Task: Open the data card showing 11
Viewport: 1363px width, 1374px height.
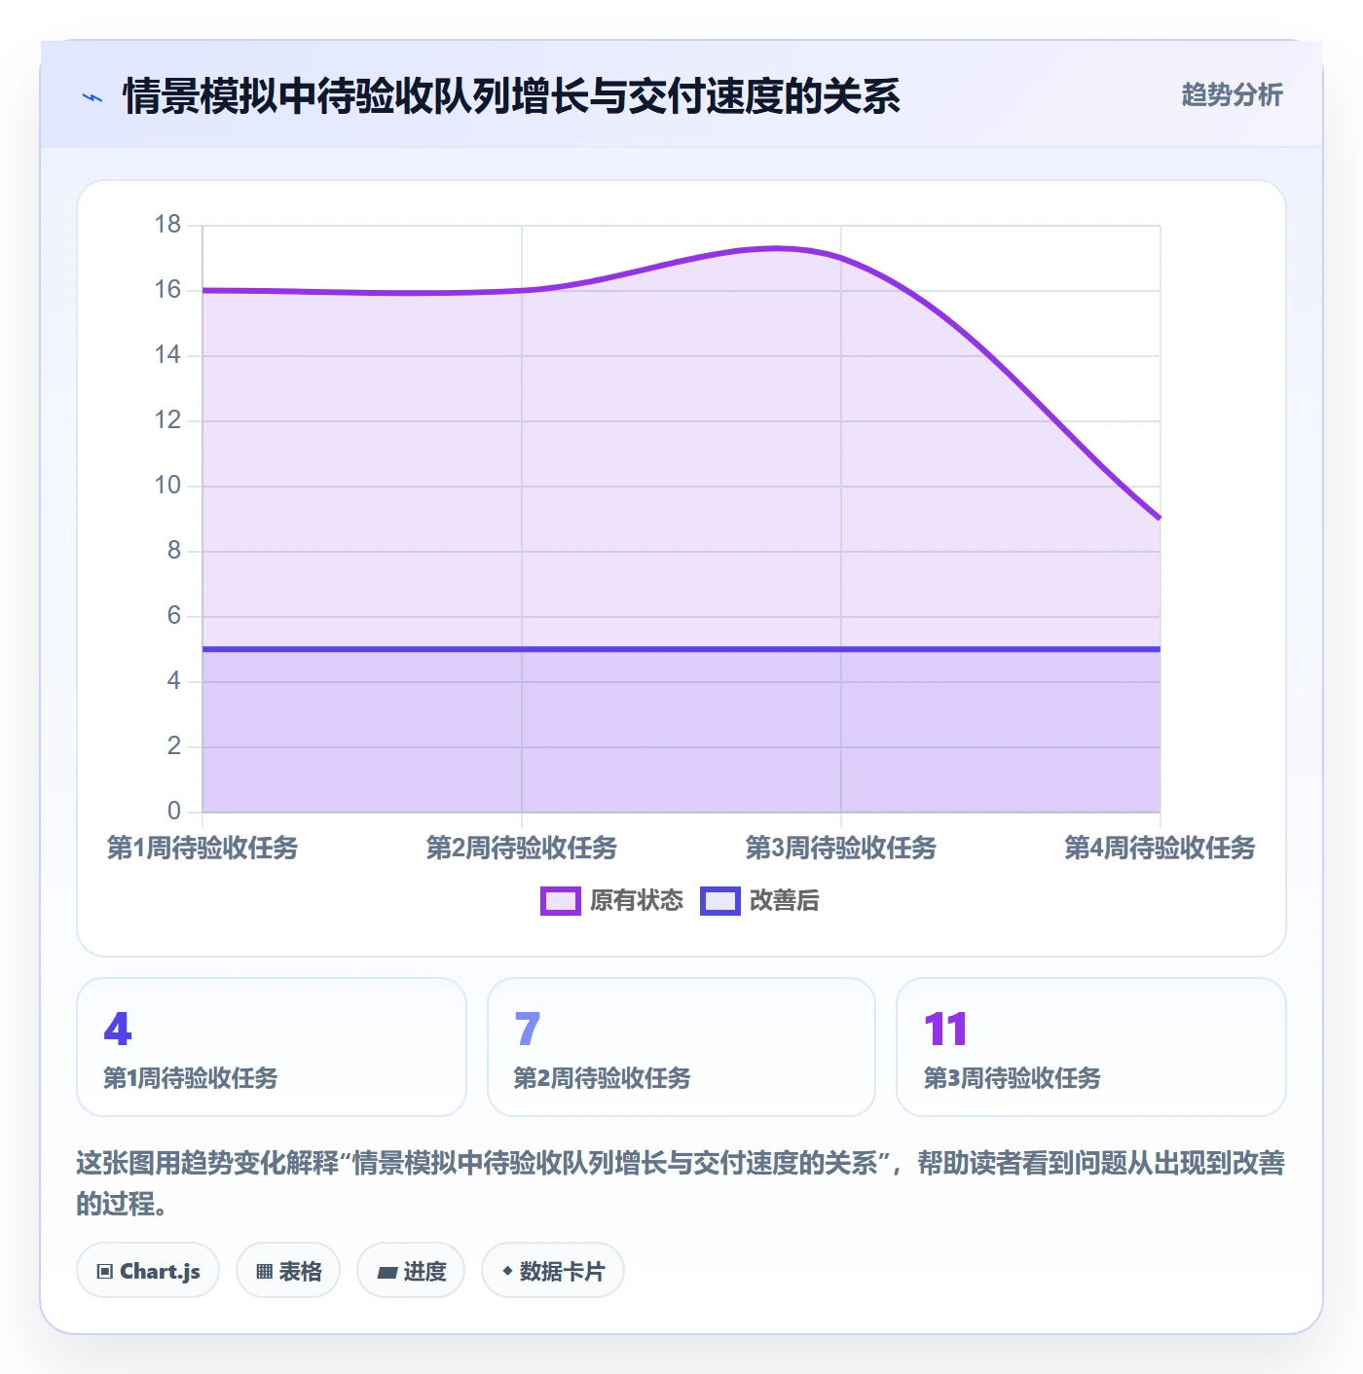Action: (x=1091, y=1047)
